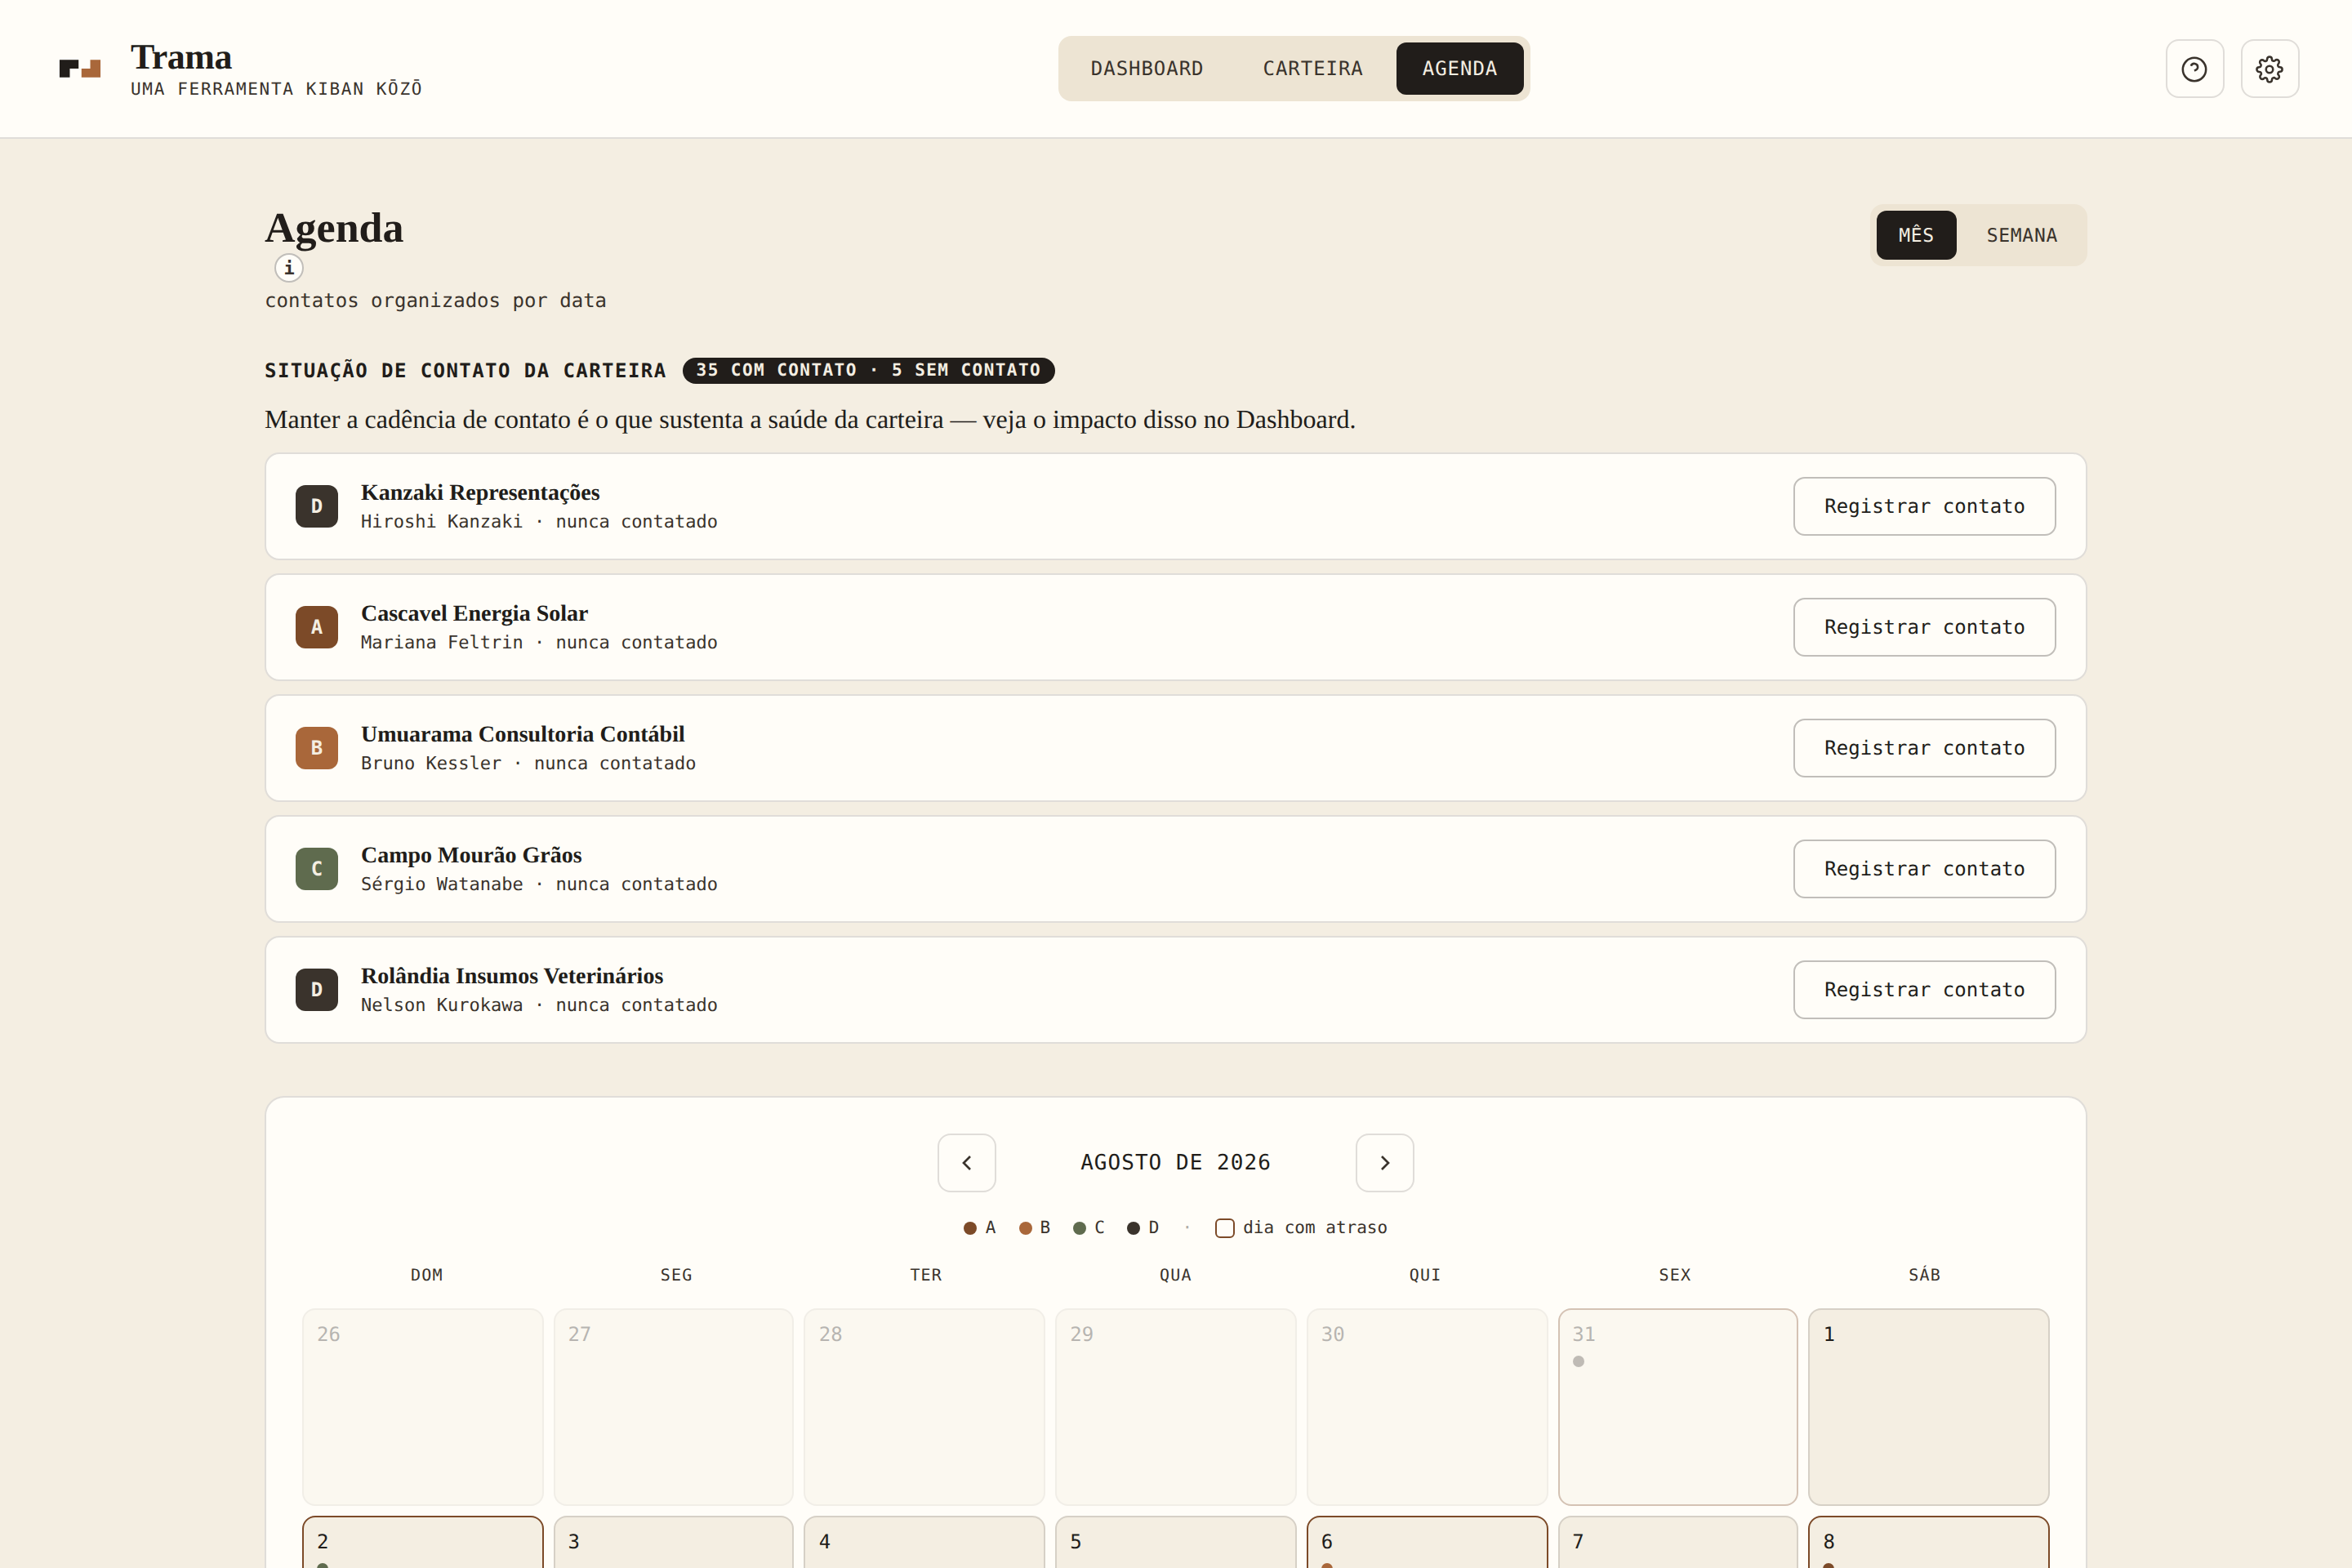The height and width of the screenshot is (1568, 2352).
Task: Click the 'dia com atraso' legend box
Action: [x=1225, y=1228]
